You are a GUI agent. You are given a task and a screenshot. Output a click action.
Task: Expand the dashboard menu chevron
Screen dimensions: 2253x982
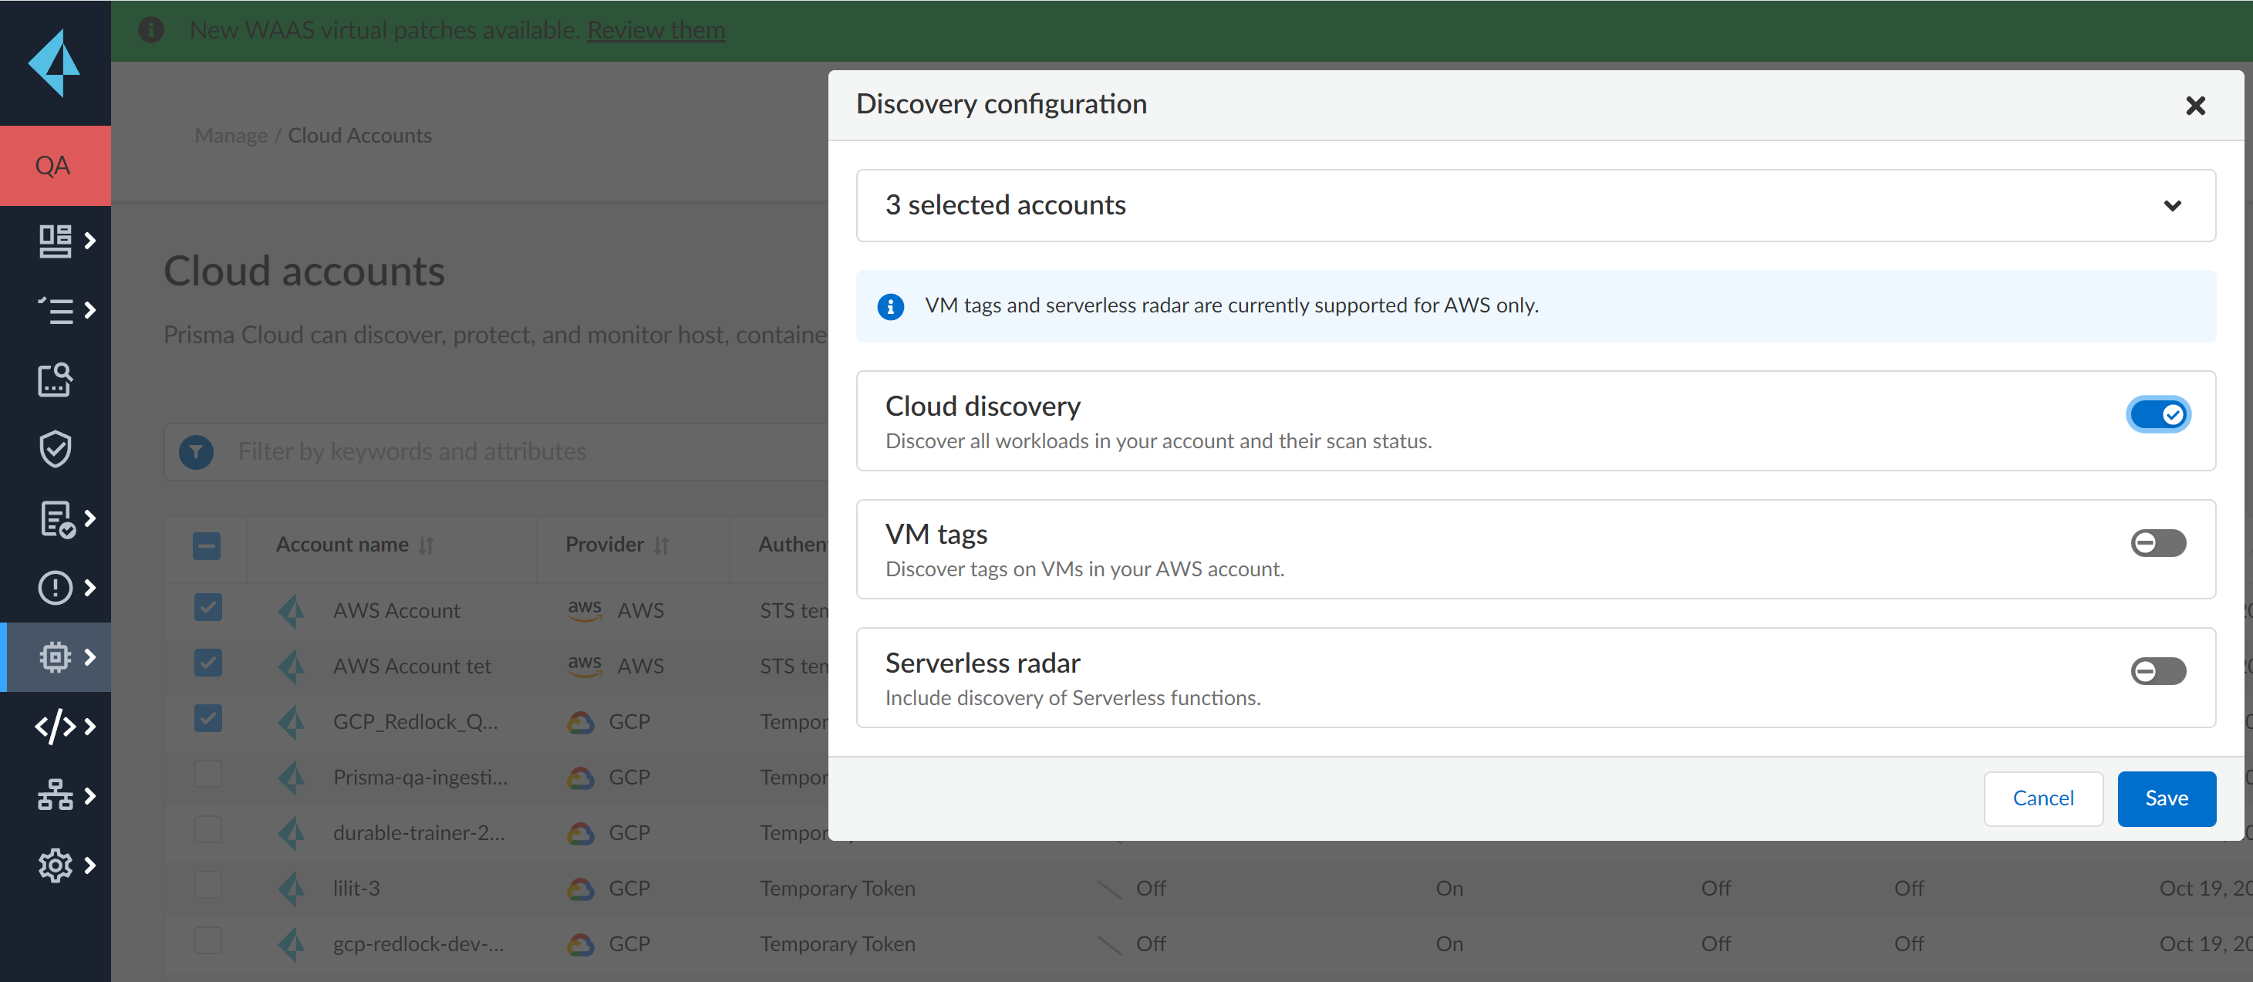click(90, 241)
